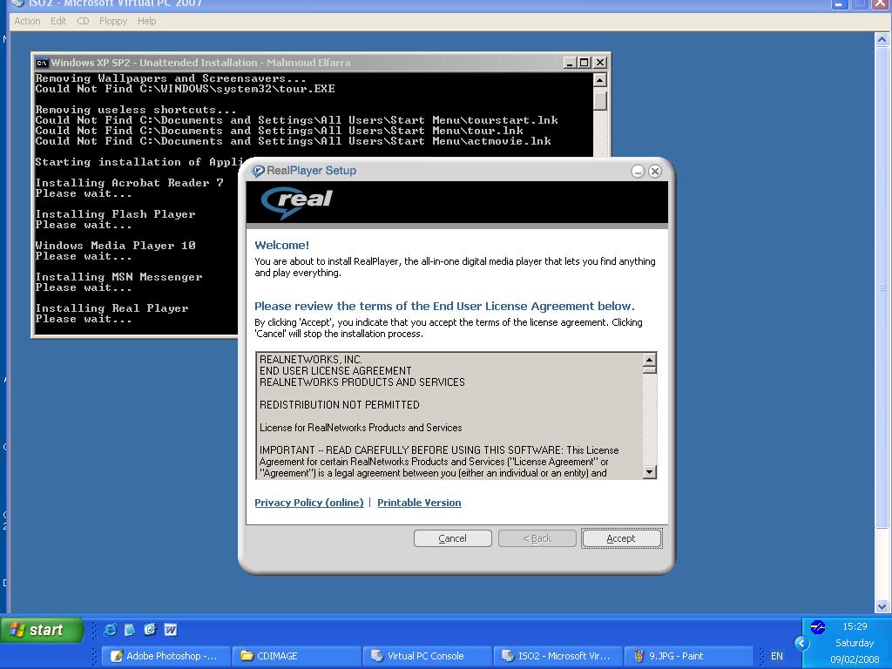Open the Start menu
892x669 pixels.
[x=41, y=630]
